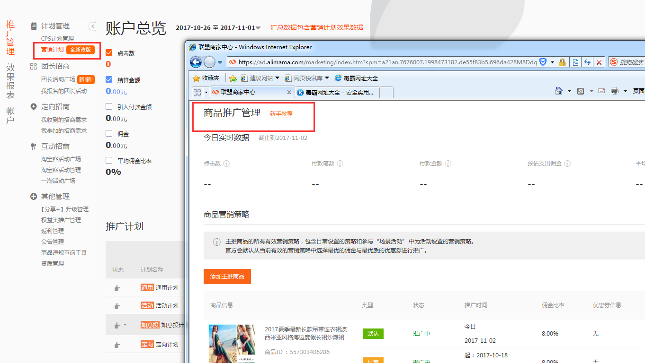Click the dress product thumbnail image
The image size is (645, 363).
tap(232, 343)
